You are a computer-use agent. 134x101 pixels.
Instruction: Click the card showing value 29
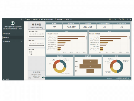click(x=105, y=26)
